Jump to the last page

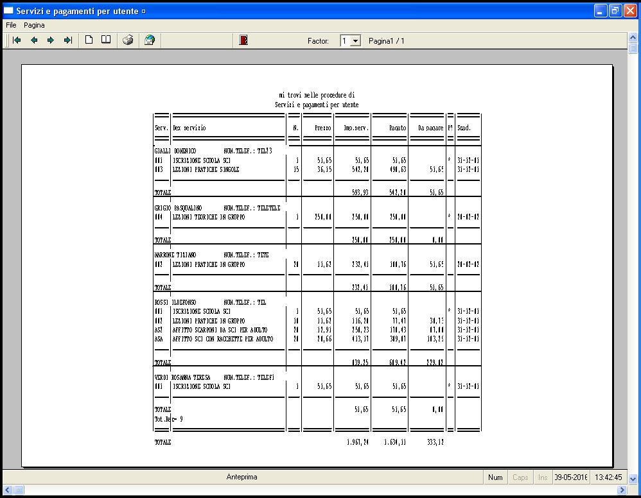pos(68,40)
